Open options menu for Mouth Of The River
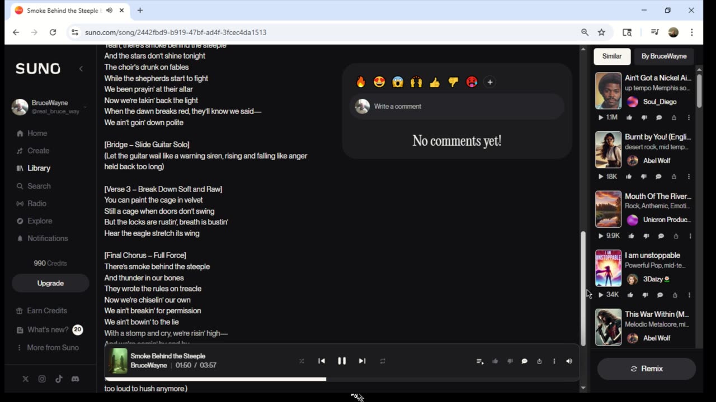716x402 pixels. (x=690, y=236)
